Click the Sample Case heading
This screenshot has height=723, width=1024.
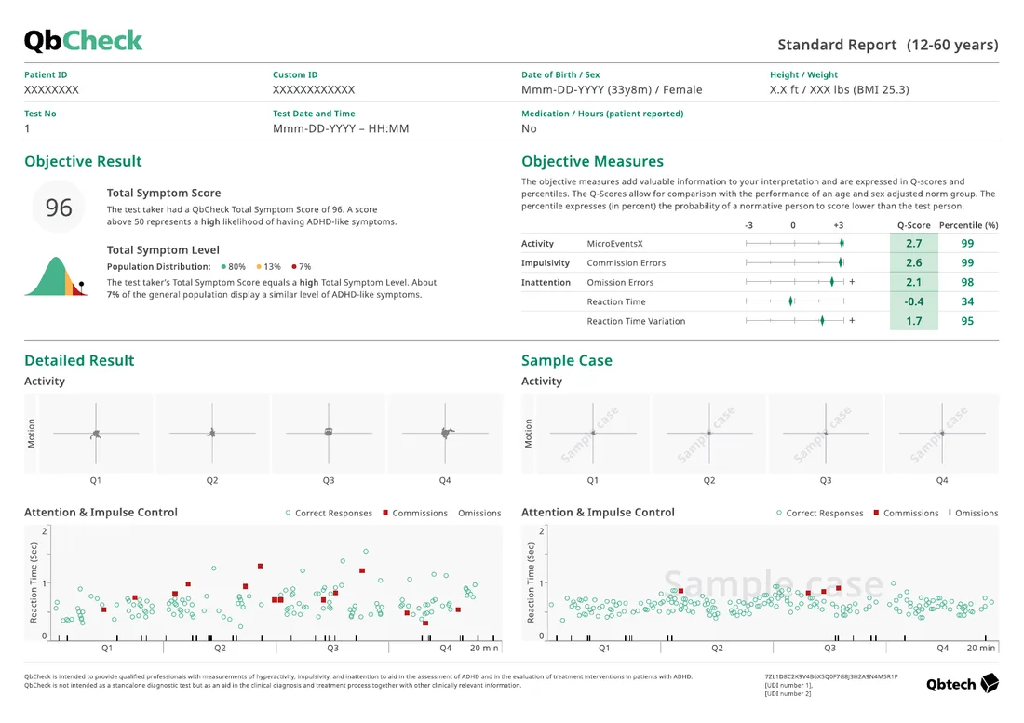pos(567,360)
